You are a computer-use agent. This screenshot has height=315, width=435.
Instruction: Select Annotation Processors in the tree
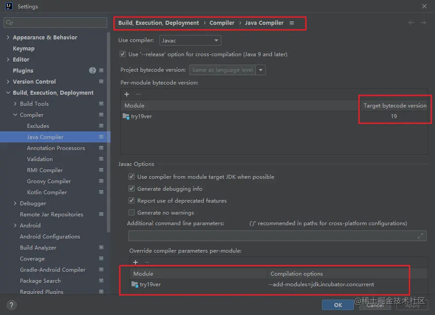[x=56, y=148]
